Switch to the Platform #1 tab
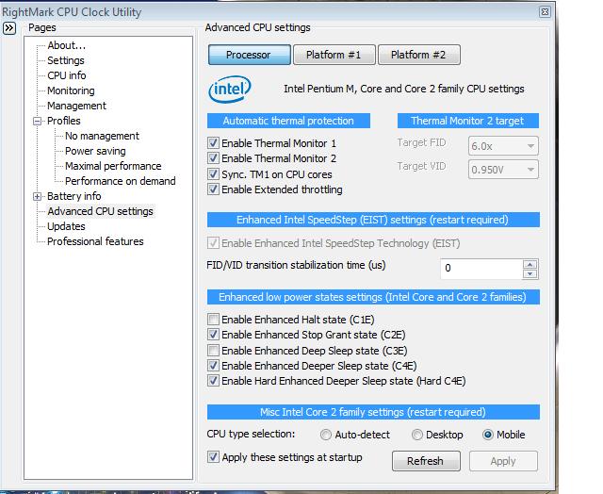Image resolution: width=603 pixels, height=494 pixels. 334,55
